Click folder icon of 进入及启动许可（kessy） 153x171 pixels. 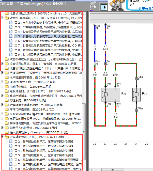(7, 132)
